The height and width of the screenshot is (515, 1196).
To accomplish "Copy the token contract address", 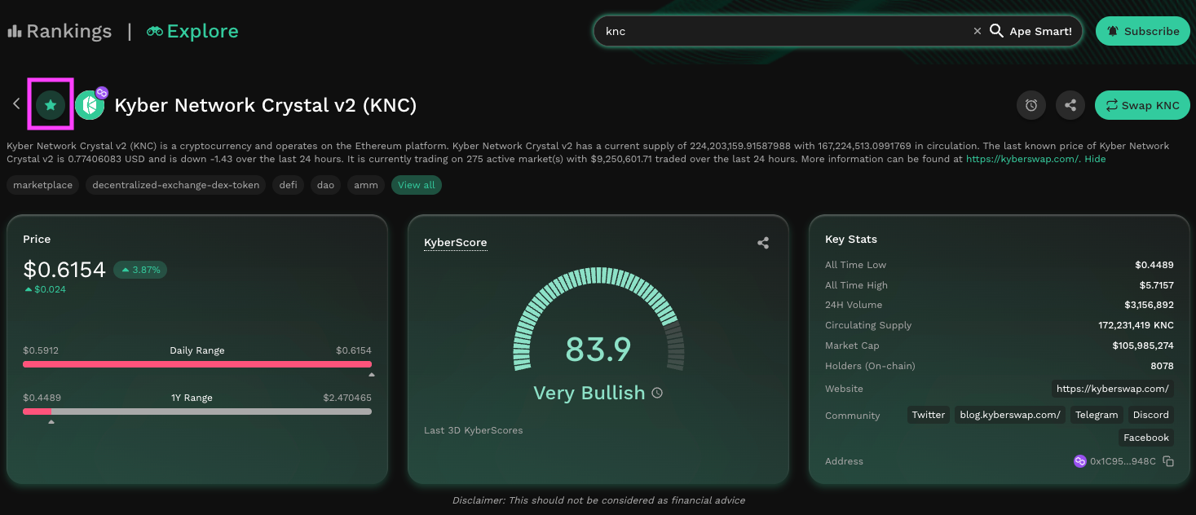I will tap(1168, 461).
